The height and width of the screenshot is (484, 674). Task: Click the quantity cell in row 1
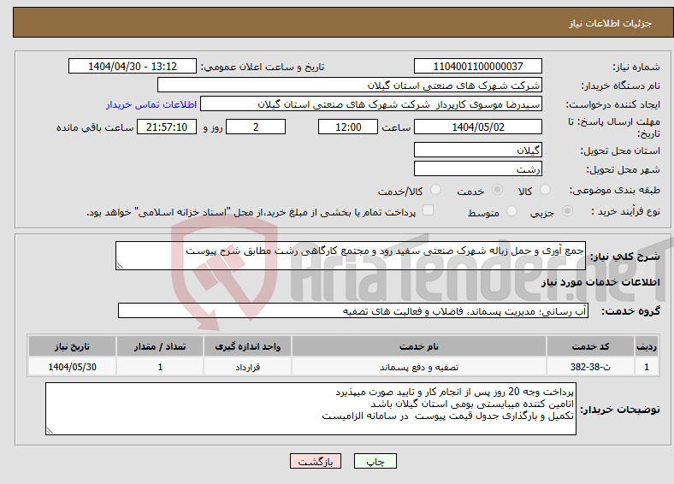click(160, 367)
